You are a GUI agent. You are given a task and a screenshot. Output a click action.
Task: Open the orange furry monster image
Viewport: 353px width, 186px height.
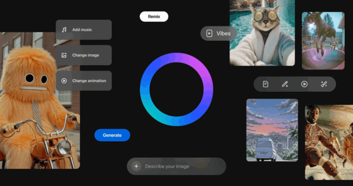click(x=40, y=100)
